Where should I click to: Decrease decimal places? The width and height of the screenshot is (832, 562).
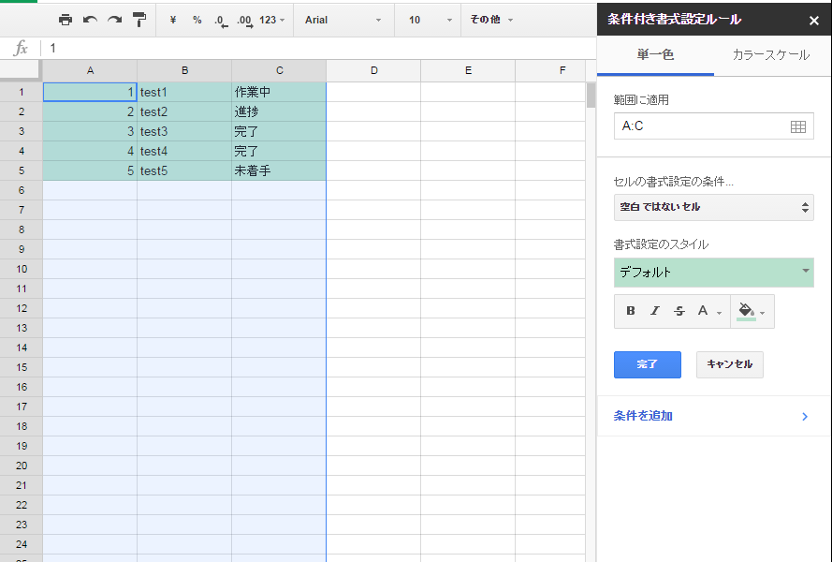click(x=221, y=21)
